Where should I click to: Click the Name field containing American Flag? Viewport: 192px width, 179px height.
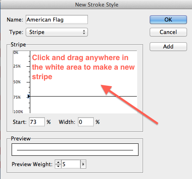click(x=57, y=19)
